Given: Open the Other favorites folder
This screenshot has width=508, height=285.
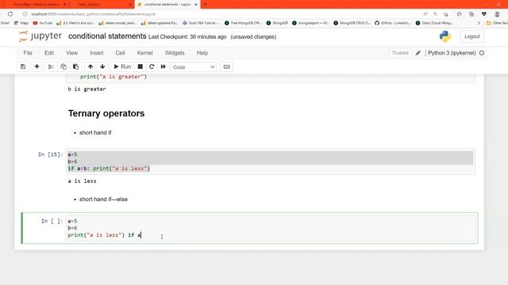Looking at the screenshot, I should tap(497, 23).
